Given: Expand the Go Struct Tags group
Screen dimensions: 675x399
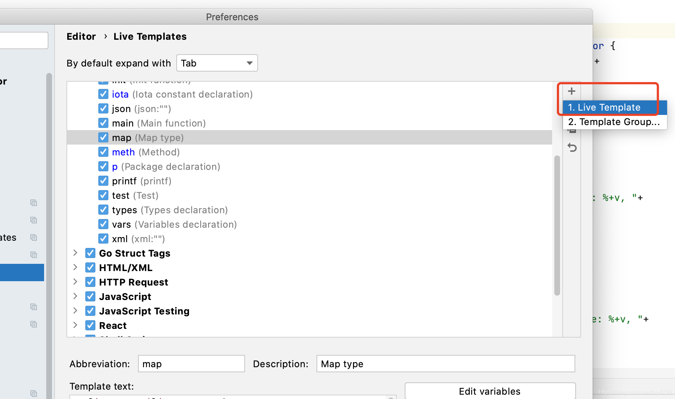Looking at the screenshot, I should (75, 253).
